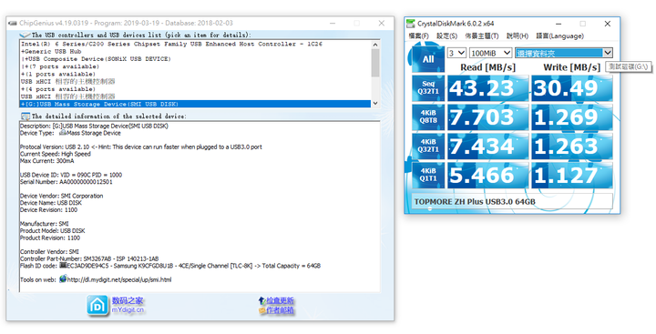Open the test count dropdown showing 3
Viewport: 656px width, 334px height.
point(456,53)
